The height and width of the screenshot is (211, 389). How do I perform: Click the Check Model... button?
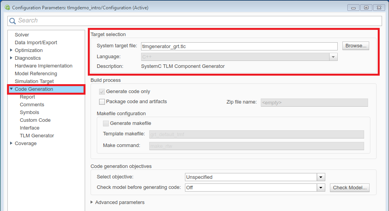click(349, 188)
